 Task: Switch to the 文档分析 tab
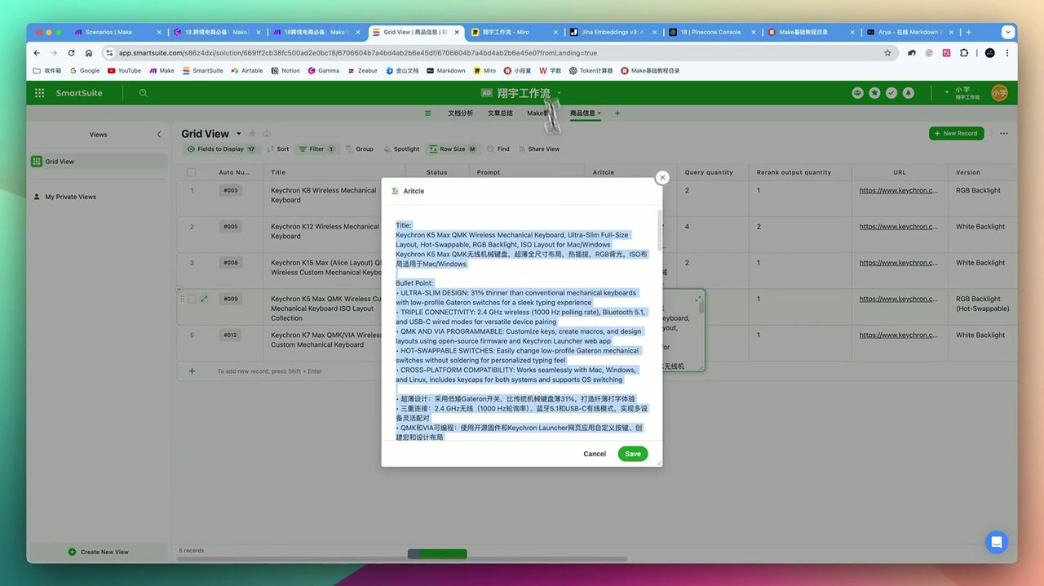click(460, 113)
